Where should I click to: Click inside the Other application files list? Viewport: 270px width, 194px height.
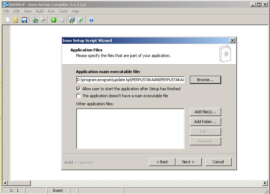(130, 129)
